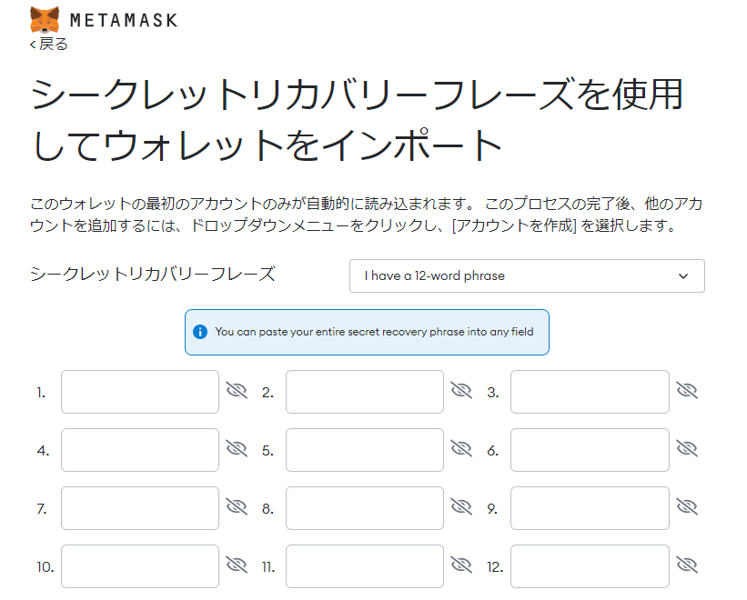Focus recovery word field 10
747x600 pixels.
[x=140, y=566]
